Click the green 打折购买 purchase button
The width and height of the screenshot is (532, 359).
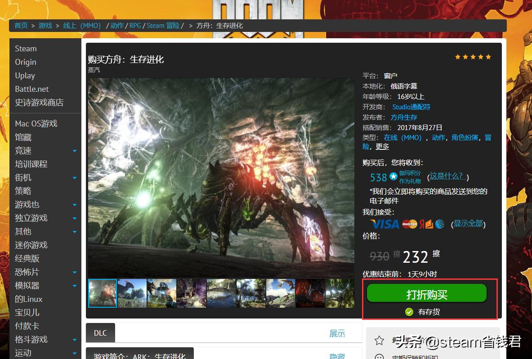point(427,293)
